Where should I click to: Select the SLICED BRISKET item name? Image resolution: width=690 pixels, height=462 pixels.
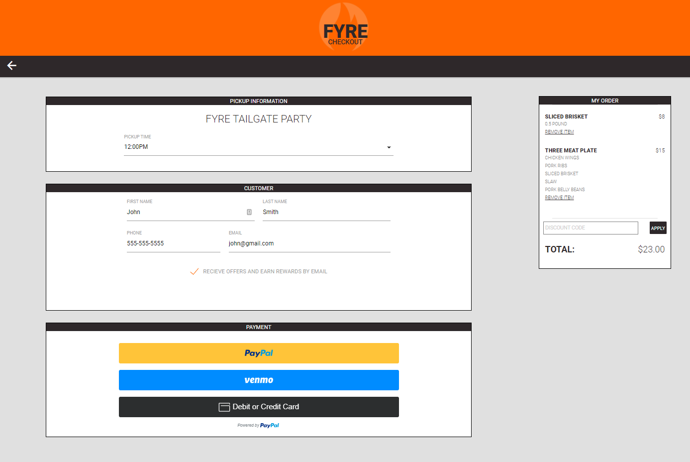566,116
